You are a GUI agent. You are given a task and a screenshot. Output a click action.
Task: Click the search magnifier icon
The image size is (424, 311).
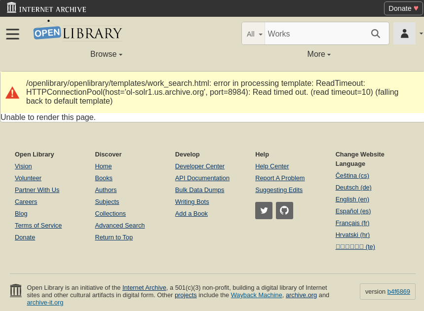(376, 34)
